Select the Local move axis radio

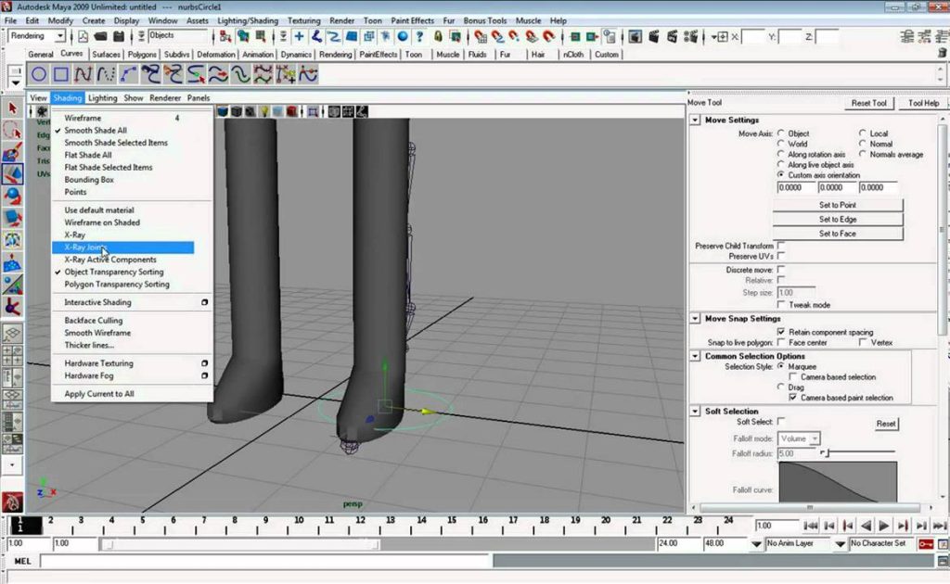pyautogui.click(x=862, y=133)
